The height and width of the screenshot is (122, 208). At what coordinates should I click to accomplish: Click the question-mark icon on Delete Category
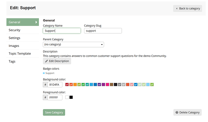[177, 112]
